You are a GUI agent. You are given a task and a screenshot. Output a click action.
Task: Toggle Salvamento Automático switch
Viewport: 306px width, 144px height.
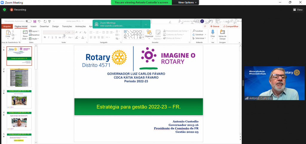click(29, 22)
